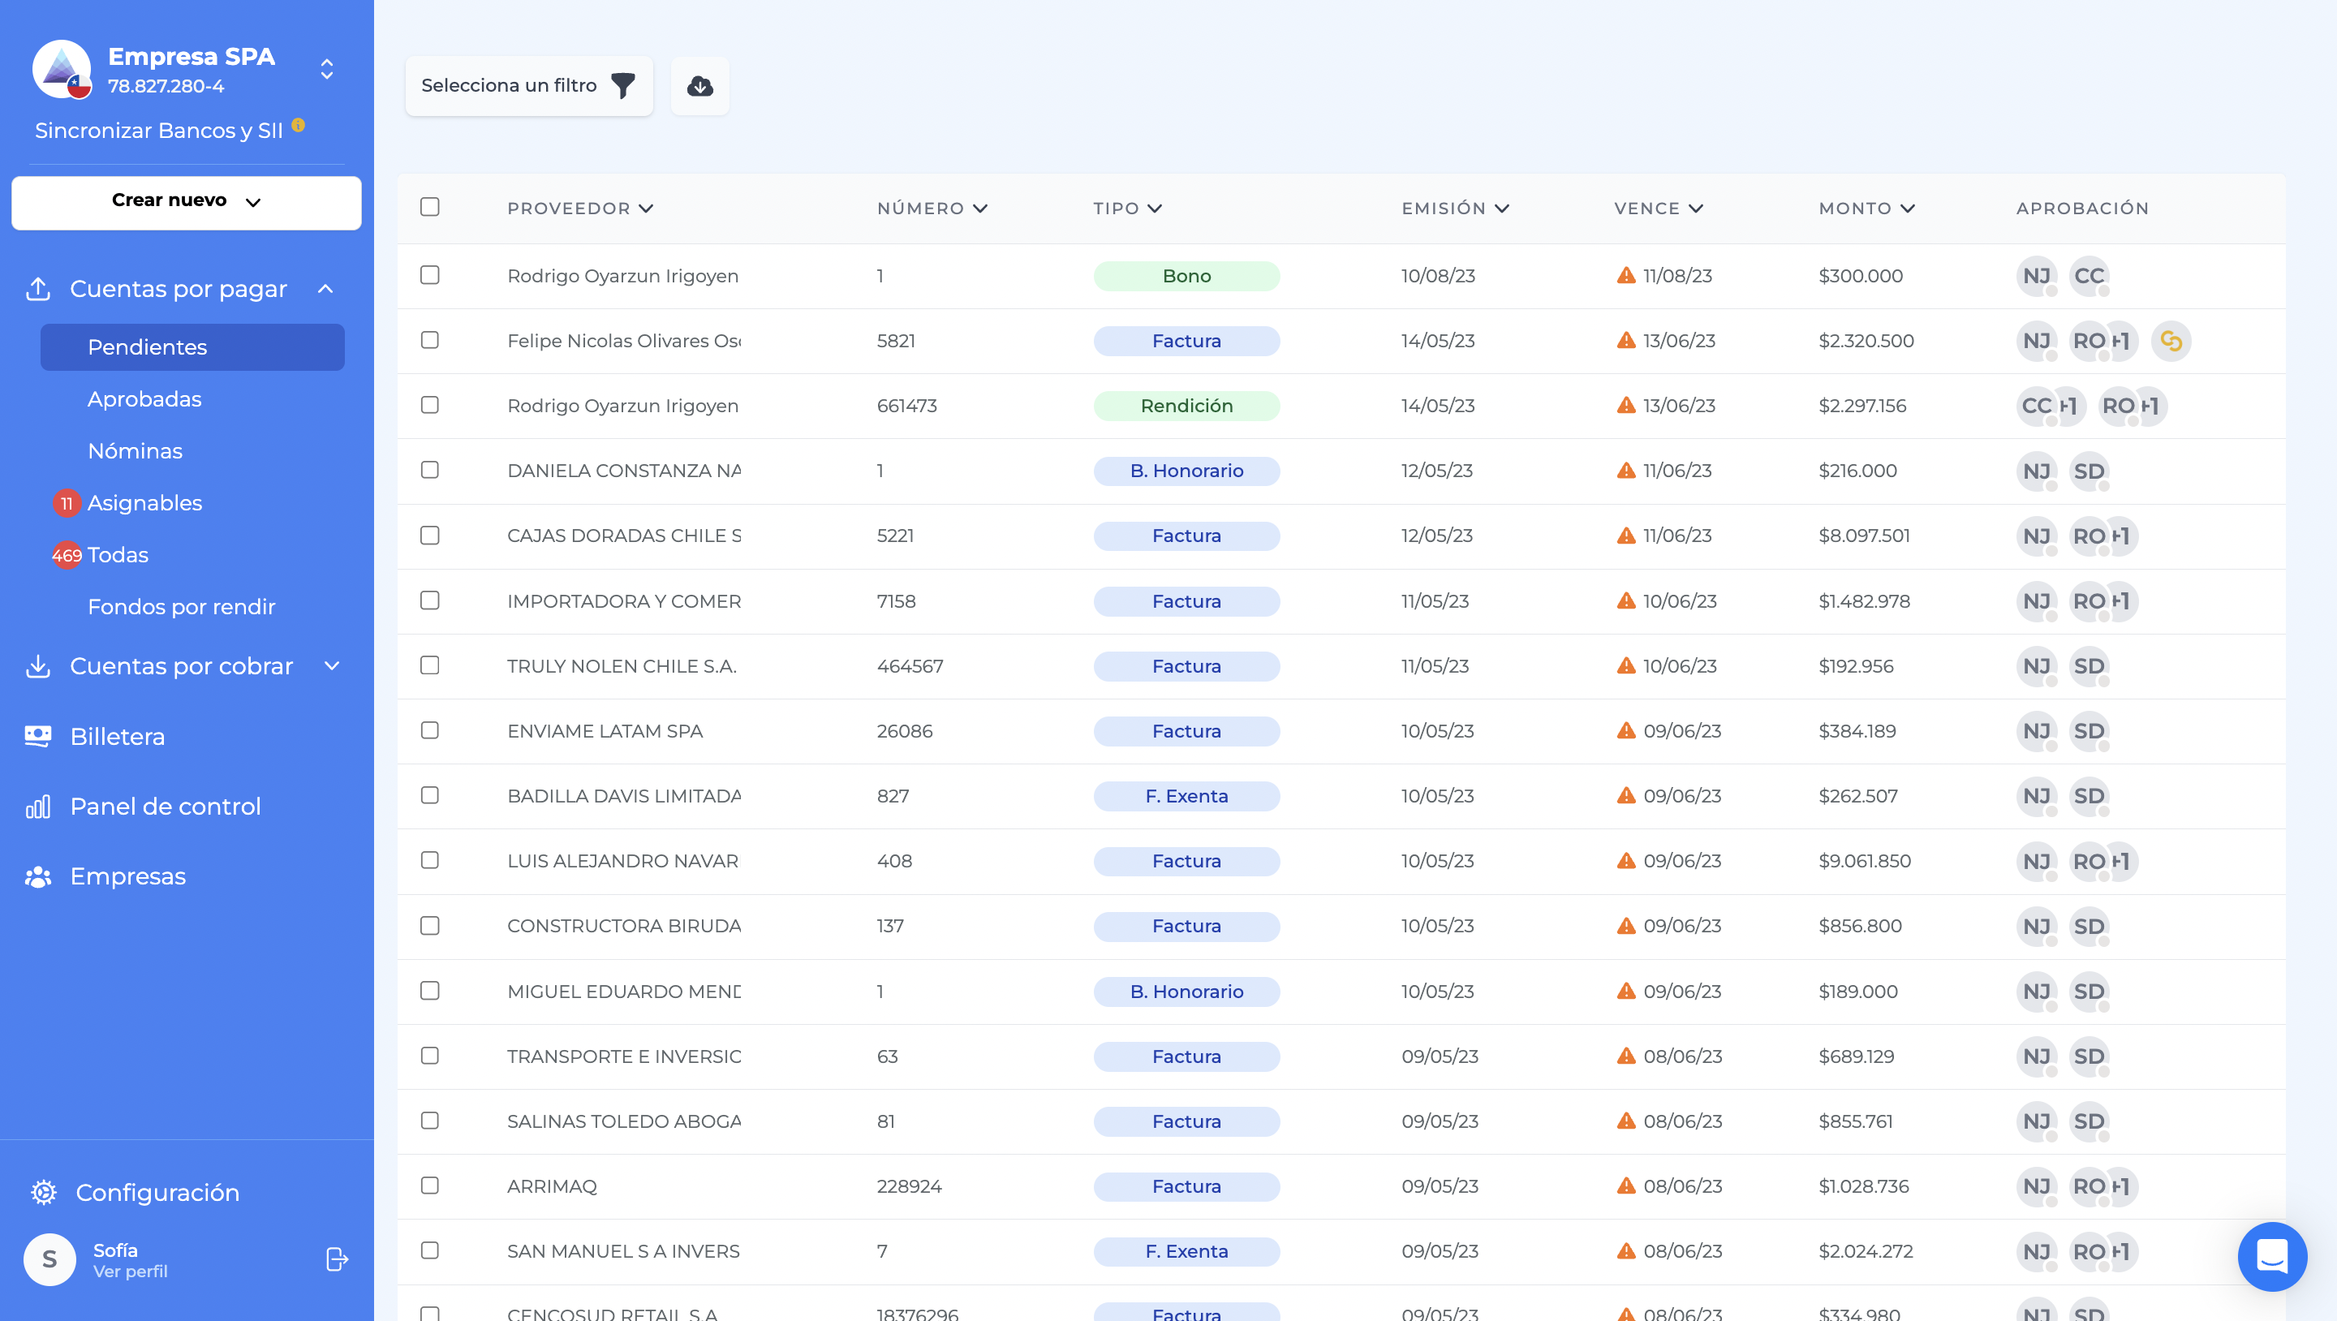Toggle the select-all checkbox in the table header
The width and height of the screenshot is (2337, 1321).
[430, 208]
